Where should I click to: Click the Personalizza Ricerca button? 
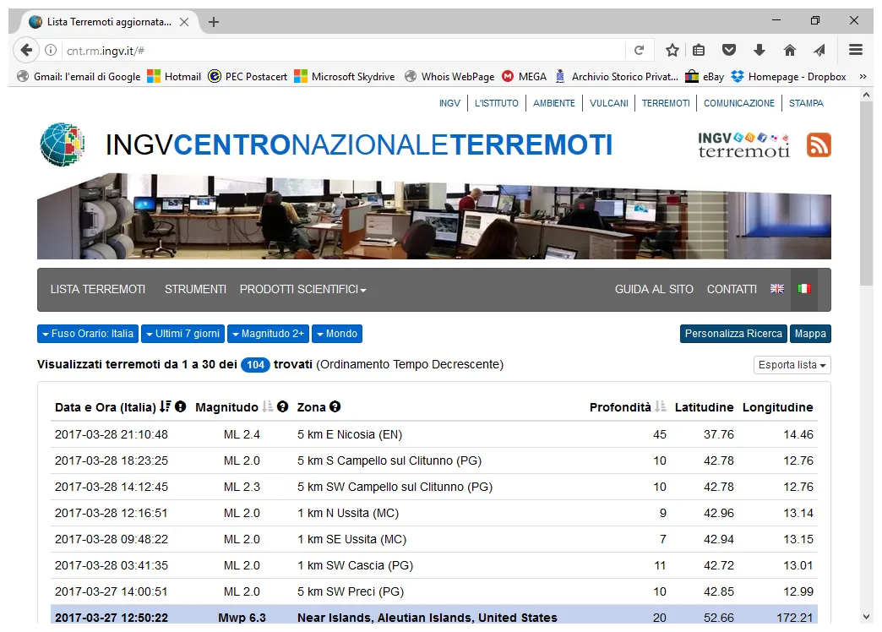[732, 333]
